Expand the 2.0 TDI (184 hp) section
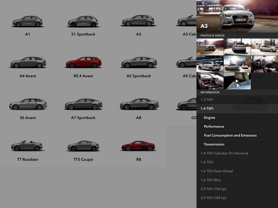The height and width of the screenshot is (208, 278). coord(237,198)
